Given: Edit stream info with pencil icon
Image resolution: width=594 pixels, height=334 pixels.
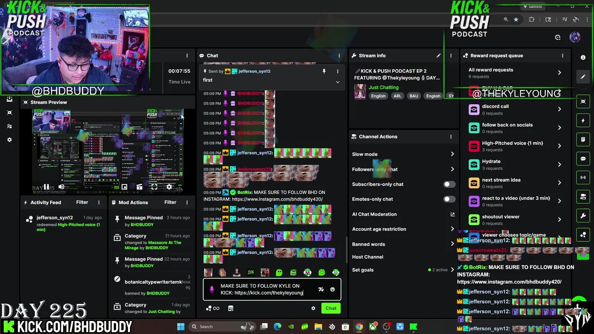Looking at the screenshot, I should click(438, 56).
